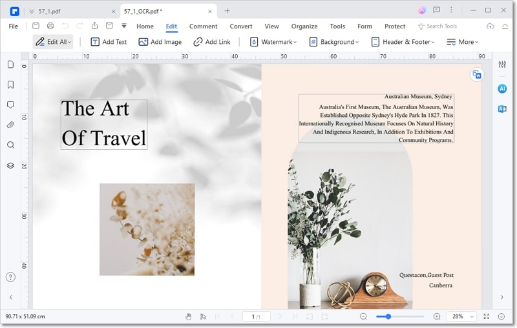Click the PDFelement app logo icon
Image resolution: width=517 pixels, height=328 pixels.
pos(14,12)
